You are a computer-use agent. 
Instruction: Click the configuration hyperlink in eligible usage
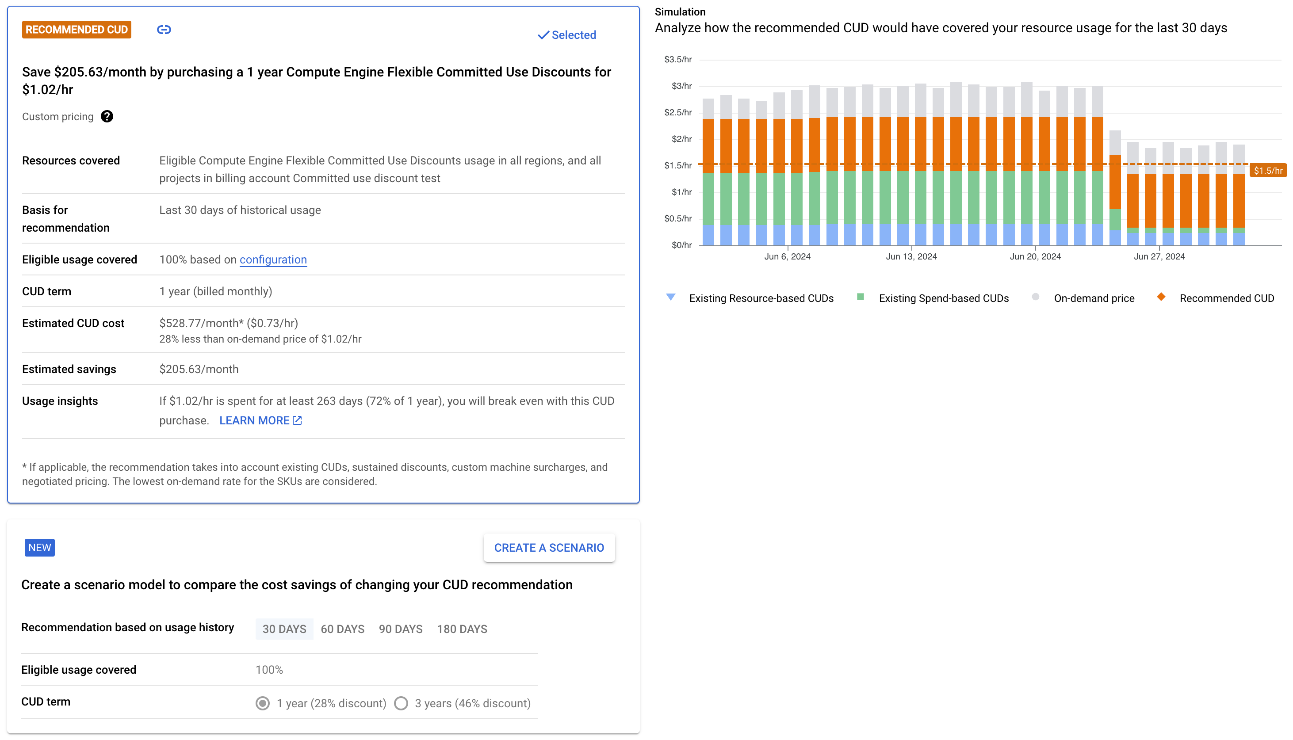(x=274, y=259)
